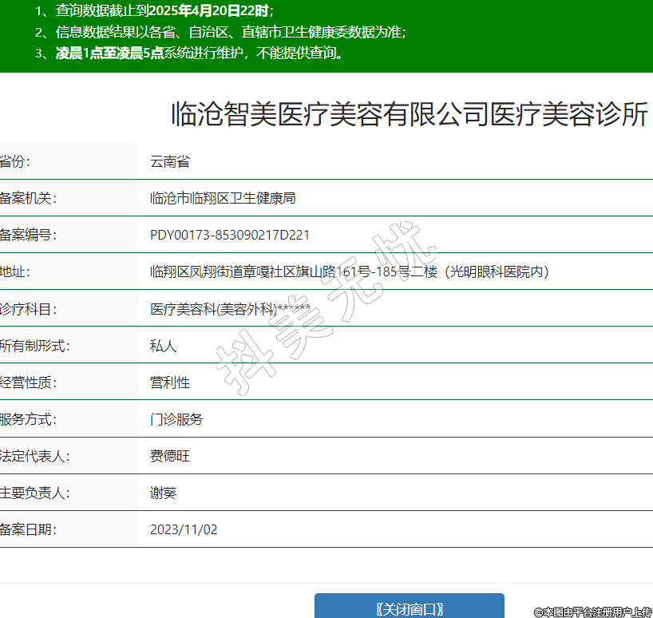Image resolution: width=653 pixels, height=618 pixels.
Task: Select the registration number PDY00173-853090217D221
Action: (230, 235)
